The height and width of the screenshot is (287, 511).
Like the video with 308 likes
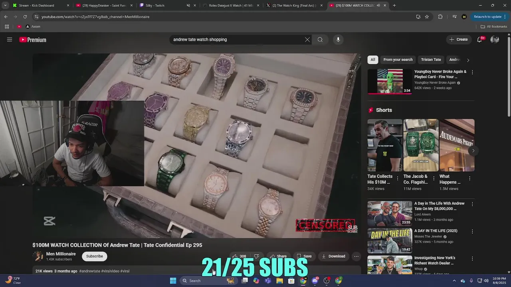pyautogui.click(x=239, y=256)
